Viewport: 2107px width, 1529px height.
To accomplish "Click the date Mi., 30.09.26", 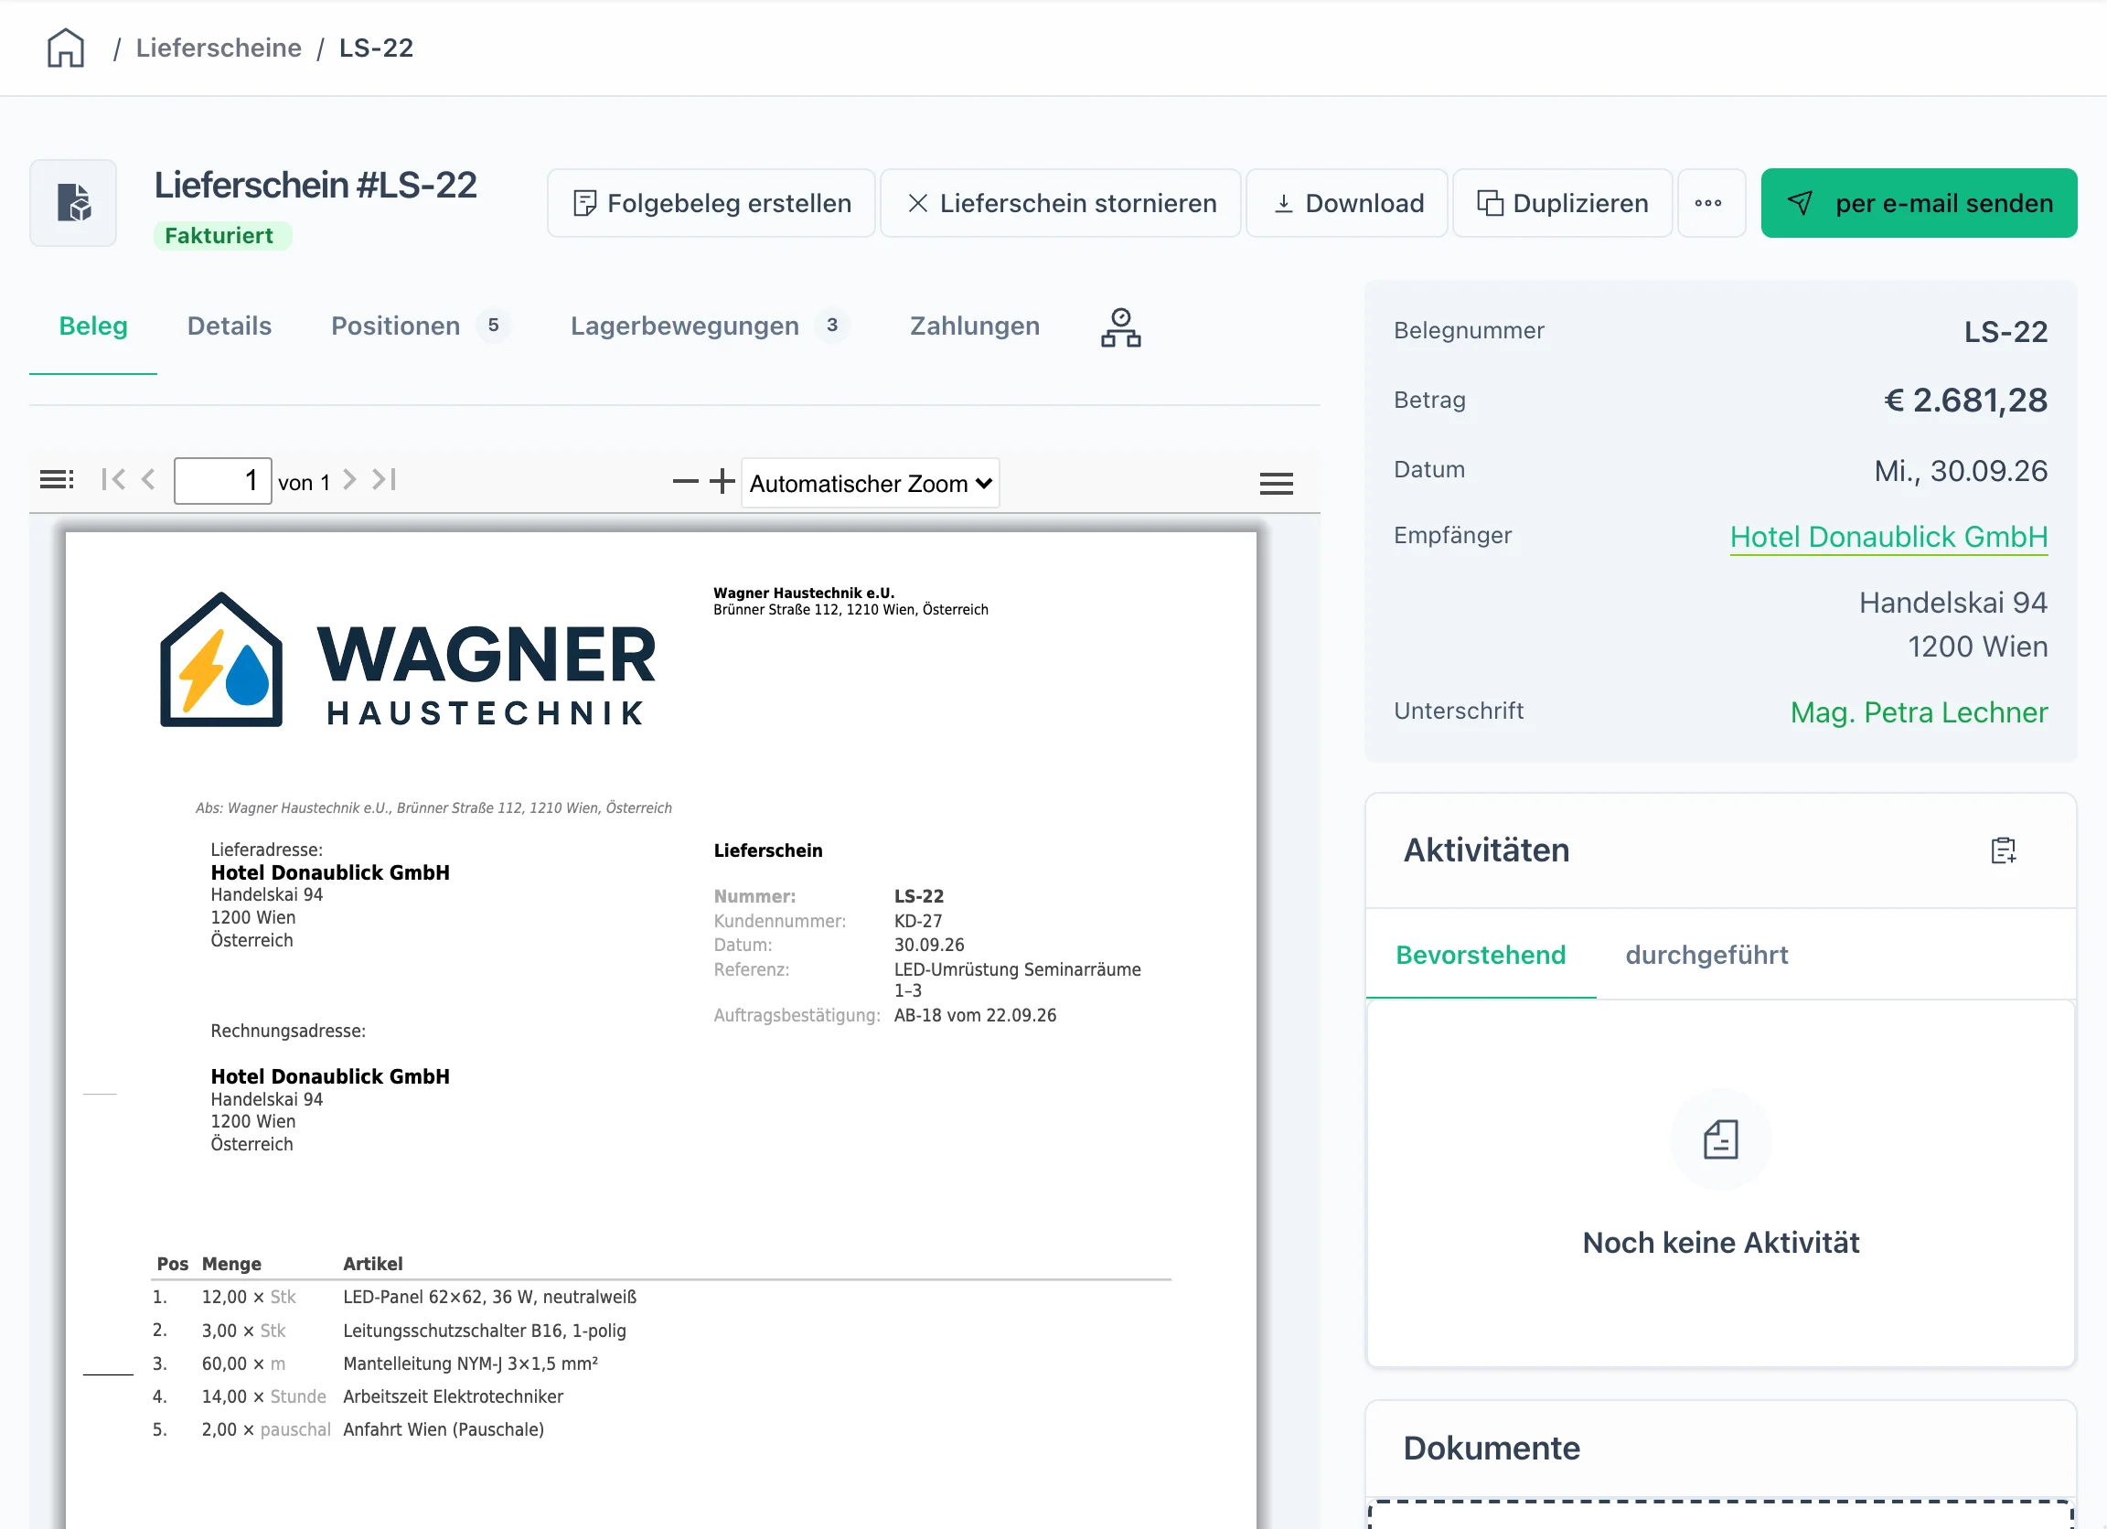I will pos(1960,471).
